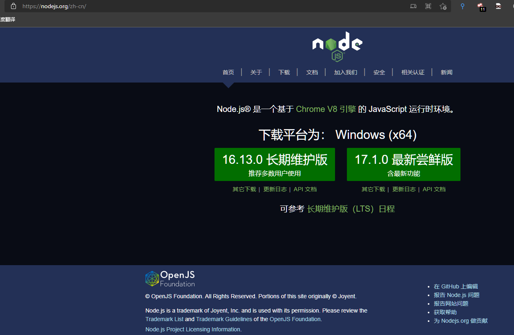Viewport: 514px width, 335px height.
Task: Click 为 Nodejs.org 做贡献 link
Action: (460, 321)
